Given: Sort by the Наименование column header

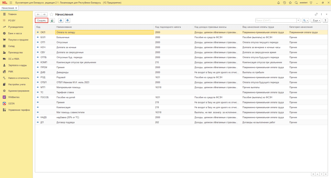Looking at the screenshot, I should click(x=64, y=27).
